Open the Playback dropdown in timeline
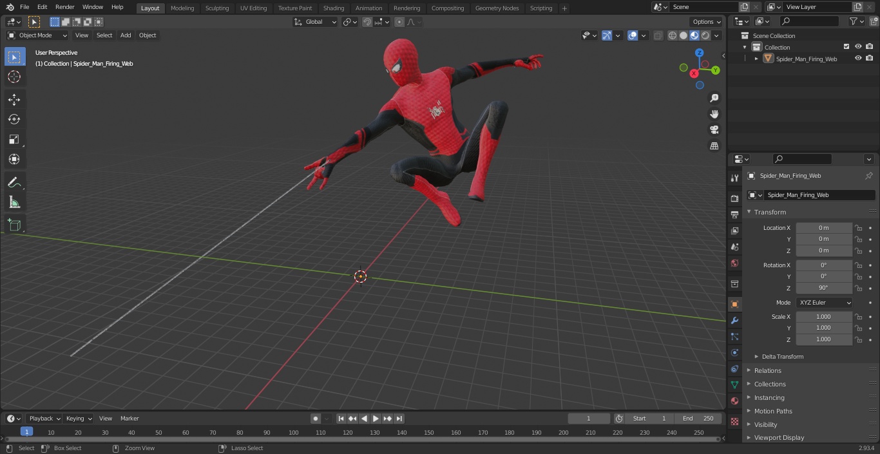 tap(43, 419)
